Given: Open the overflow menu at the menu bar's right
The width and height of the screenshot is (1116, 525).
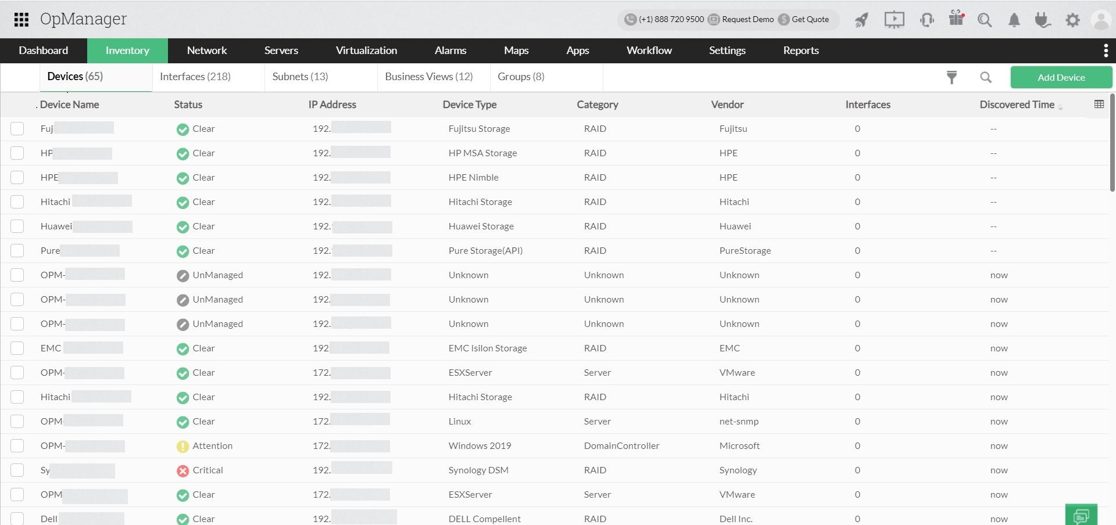Looking at the screenshot, I should [x=1106, y=51].
